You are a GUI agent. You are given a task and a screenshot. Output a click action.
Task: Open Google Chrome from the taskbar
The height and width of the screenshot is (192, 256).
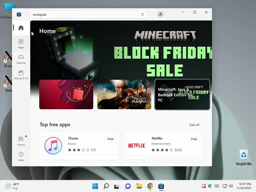coord(150,186)
